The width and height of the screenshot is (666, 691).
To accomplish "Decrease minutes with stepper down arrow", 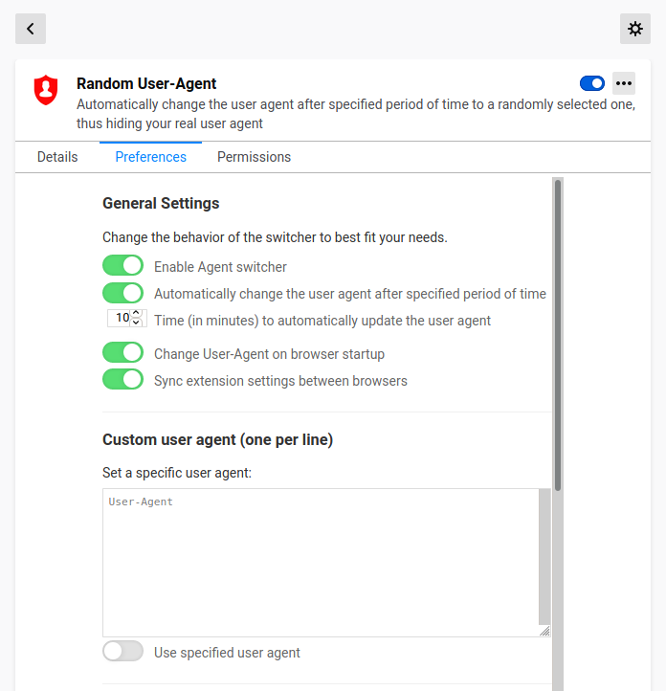I will [x=136, y=322].
